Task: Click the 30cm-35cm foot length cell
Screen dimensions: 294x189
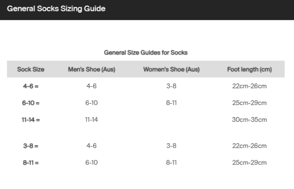Action: click(x=249, y=120)
